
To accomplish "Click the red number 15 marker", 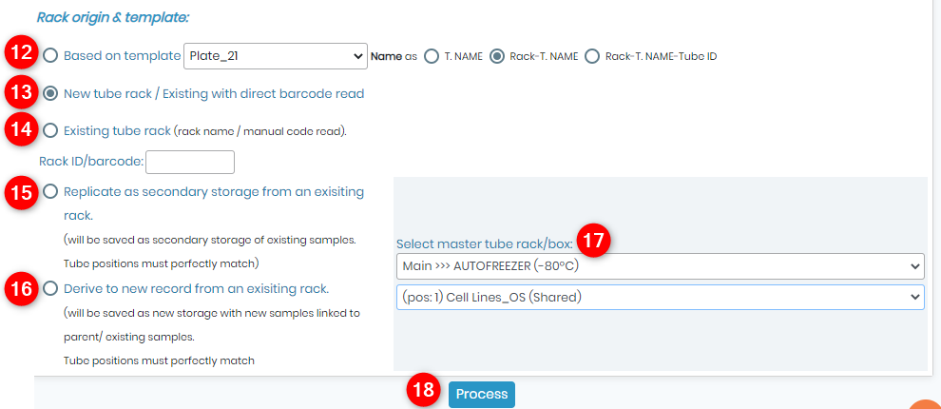I will (x=22, y=192).
